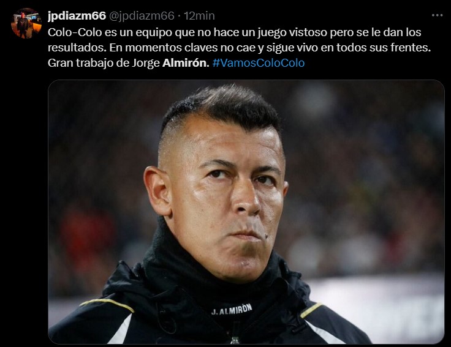Open the attached photo of the coach
The width and height of the screenshot is (451, 347).
pyautogui.click(x=246, y=212)
